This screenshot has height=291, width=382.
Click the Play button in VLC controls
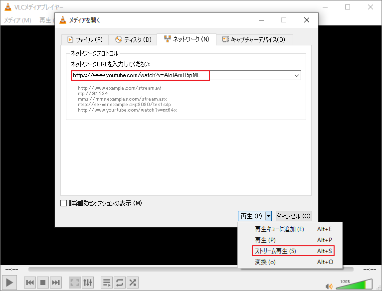click(x=9, y=283)
